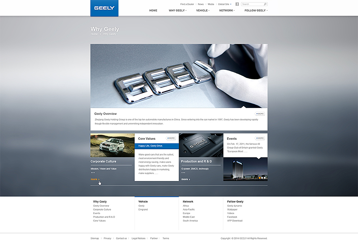The height and width of the screenshot is (247, 358).
Task: Open footer South America link
Action: pyautogui.click(x=190, y=221)
